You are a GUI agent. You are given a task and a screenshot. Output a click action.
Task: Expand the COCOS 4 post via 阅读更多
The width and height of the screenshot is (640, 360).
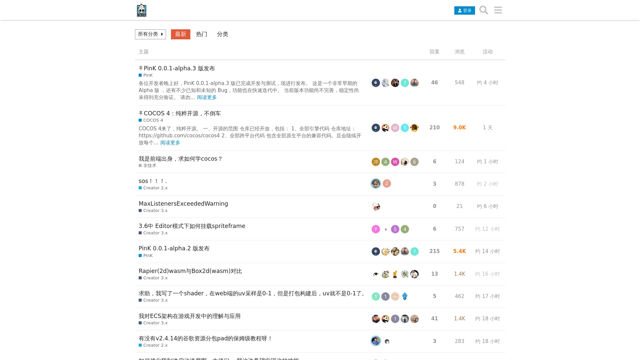[x=170, y=143]
